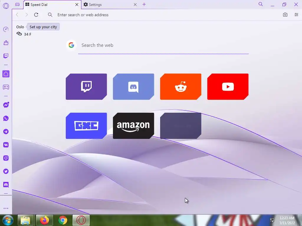Viewport: 302px width, 226px height.
Task: Open the GXC speed dial tile
Action: point(86,126)
